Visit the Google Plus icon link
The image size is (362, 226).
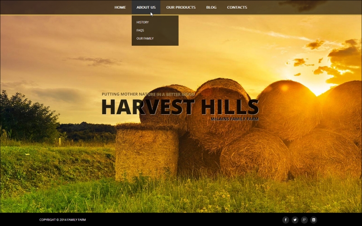coord(305,220)
